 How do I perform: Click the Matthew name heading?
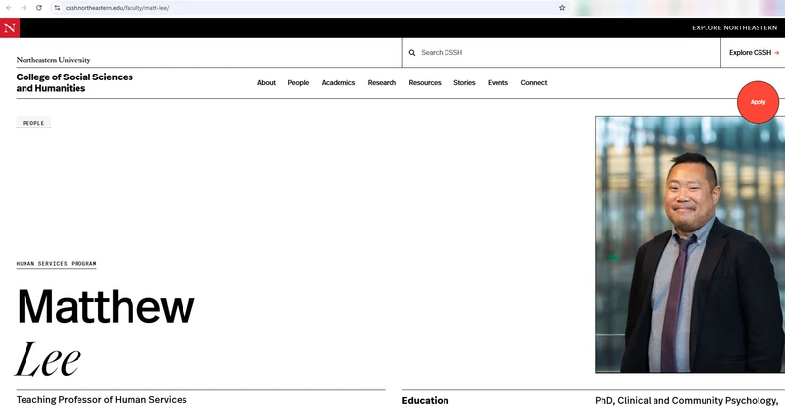pyautogui.click(x=106, y=307)
